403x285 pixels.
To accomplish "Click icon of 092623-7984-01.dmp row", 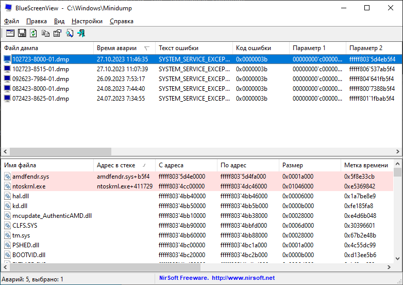I will (7, 79).
